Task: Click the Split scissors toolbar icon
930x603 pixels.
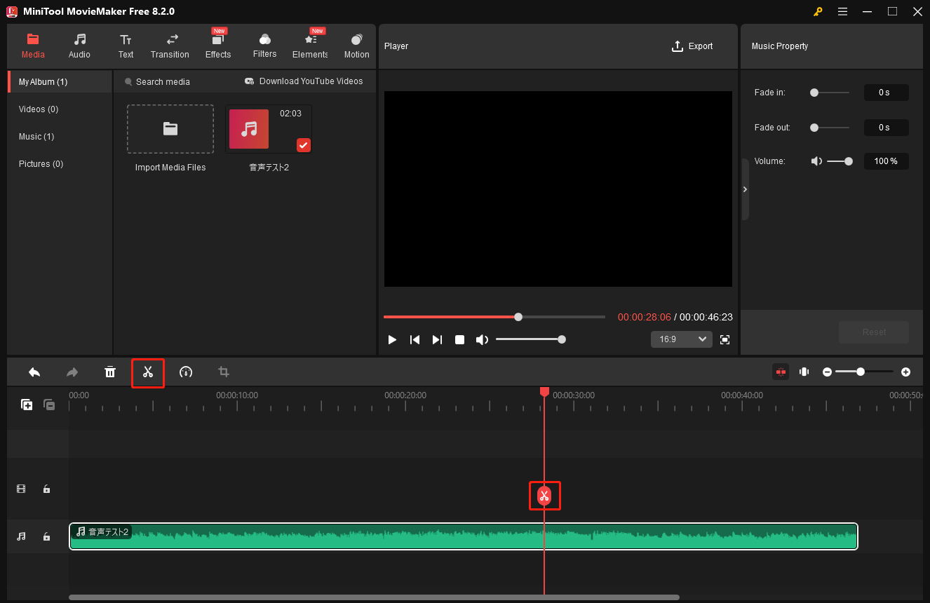Action: coord(148,372)
